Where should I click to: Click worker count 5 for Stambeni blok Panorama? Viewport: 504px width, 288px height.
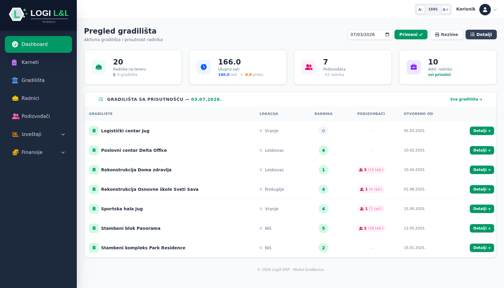pyautogui.click(x=323, y=228)
